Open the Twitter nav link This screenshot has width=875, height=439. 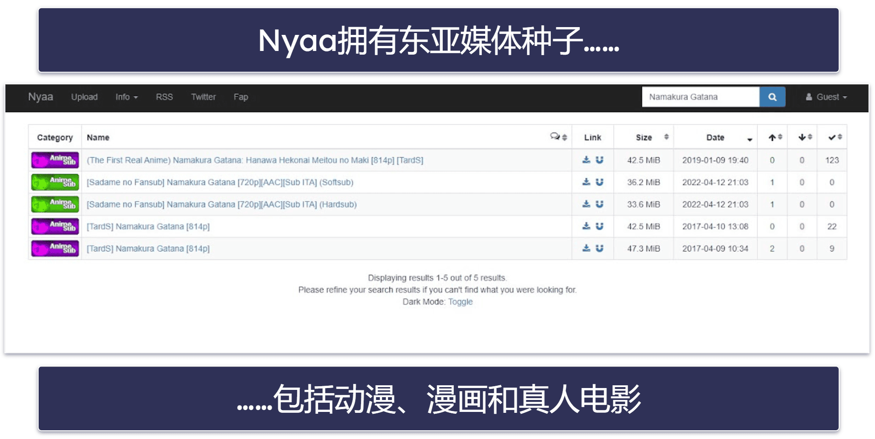tap(203, 97)
